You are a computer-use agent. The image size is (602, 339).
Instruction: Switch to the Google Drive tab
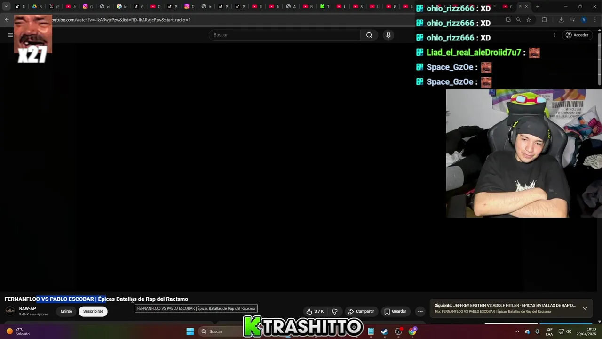[37, 7]
